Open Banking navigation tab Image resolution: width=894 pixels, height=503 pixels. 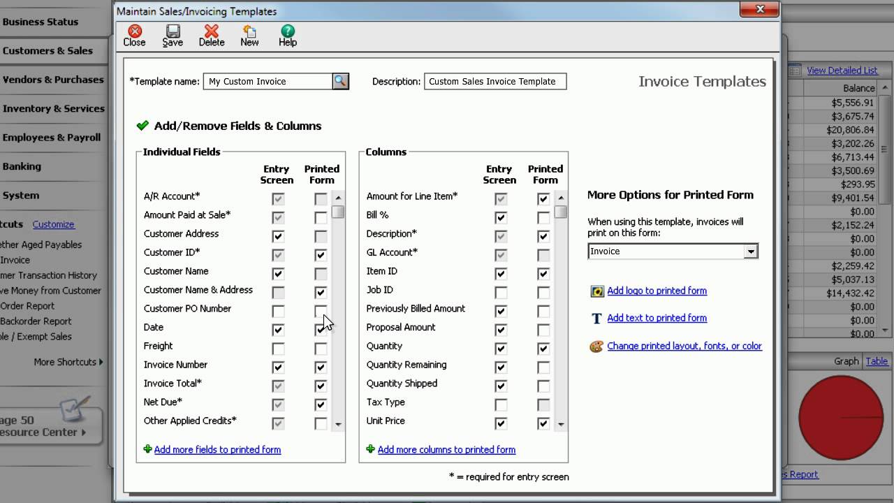(54, 166)
